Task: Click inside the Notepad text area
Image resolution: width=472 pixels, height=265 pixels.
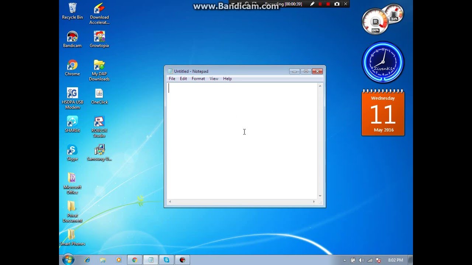Action: point(242,141)
